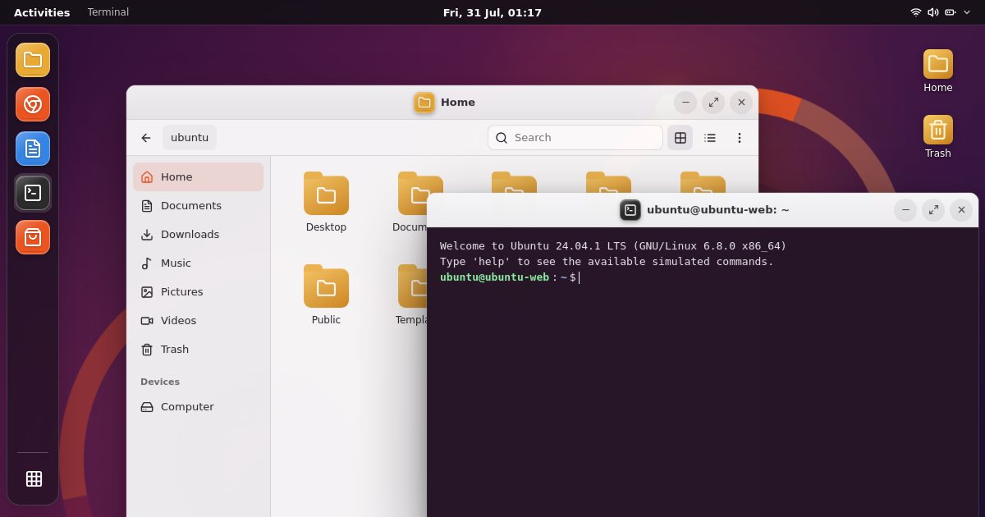Select Documents in the Files sidebar
Image resolution: width=985 pixels, height=517 pixels.
[x=198, y=205]
